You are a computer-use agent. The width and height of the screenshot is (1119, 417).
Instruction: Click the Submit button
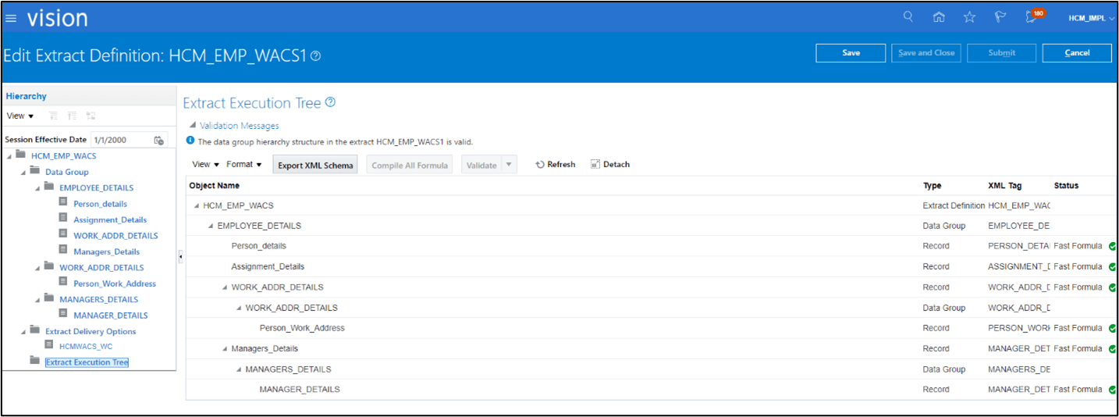[x=1002, y=53]
